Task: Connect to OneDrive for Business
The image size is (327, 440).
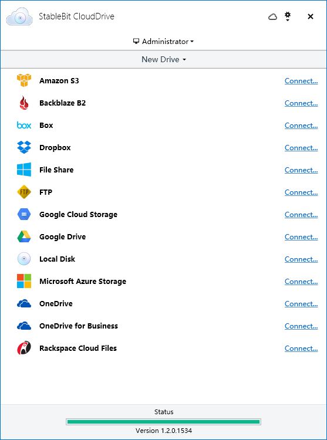Action: click(x=301, y=326)
